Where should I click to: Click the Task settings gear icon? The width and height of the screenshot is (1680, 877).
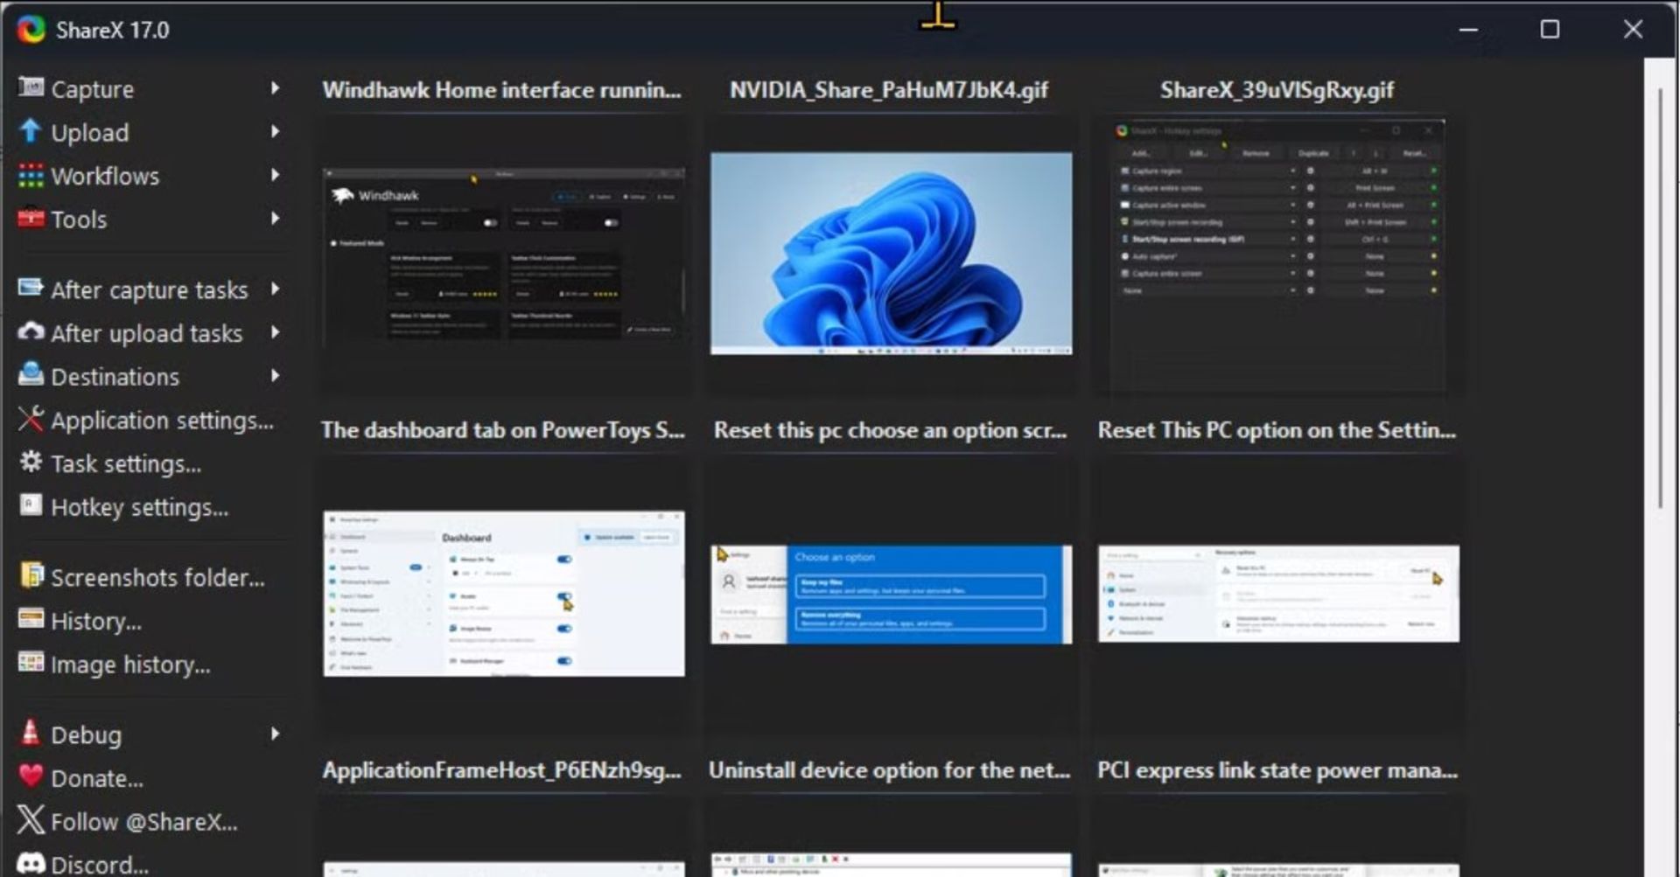coord(31,462)
